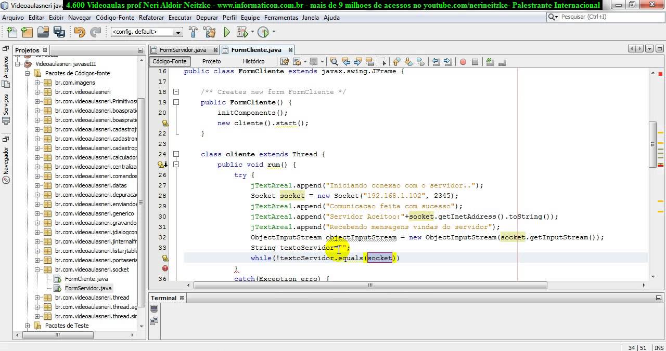
Task: Switch editor to Projeto design view
Action: [211, 61]
